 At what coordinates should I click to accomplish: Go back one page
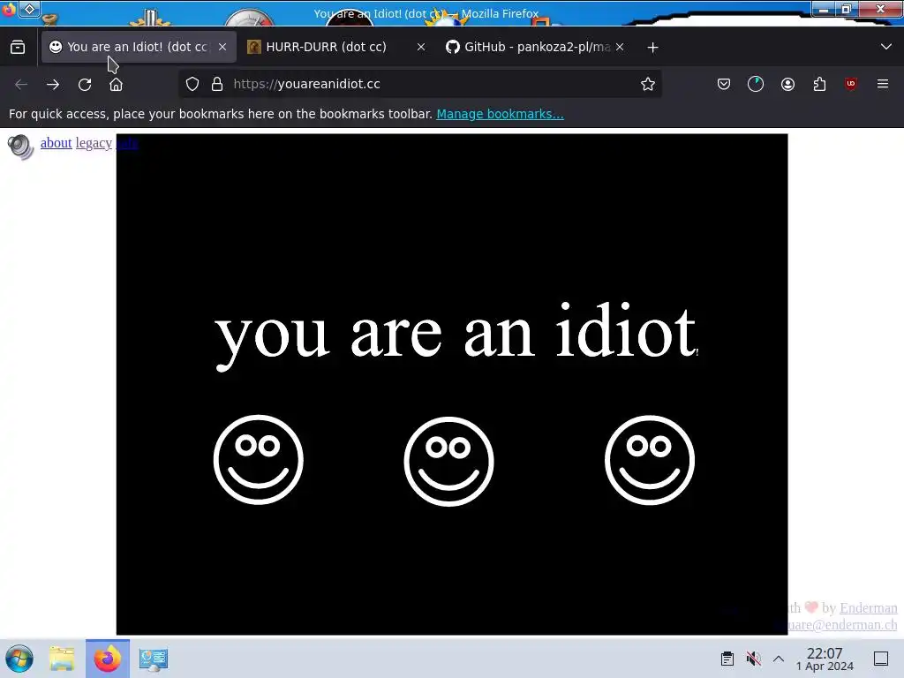point(21,85)
